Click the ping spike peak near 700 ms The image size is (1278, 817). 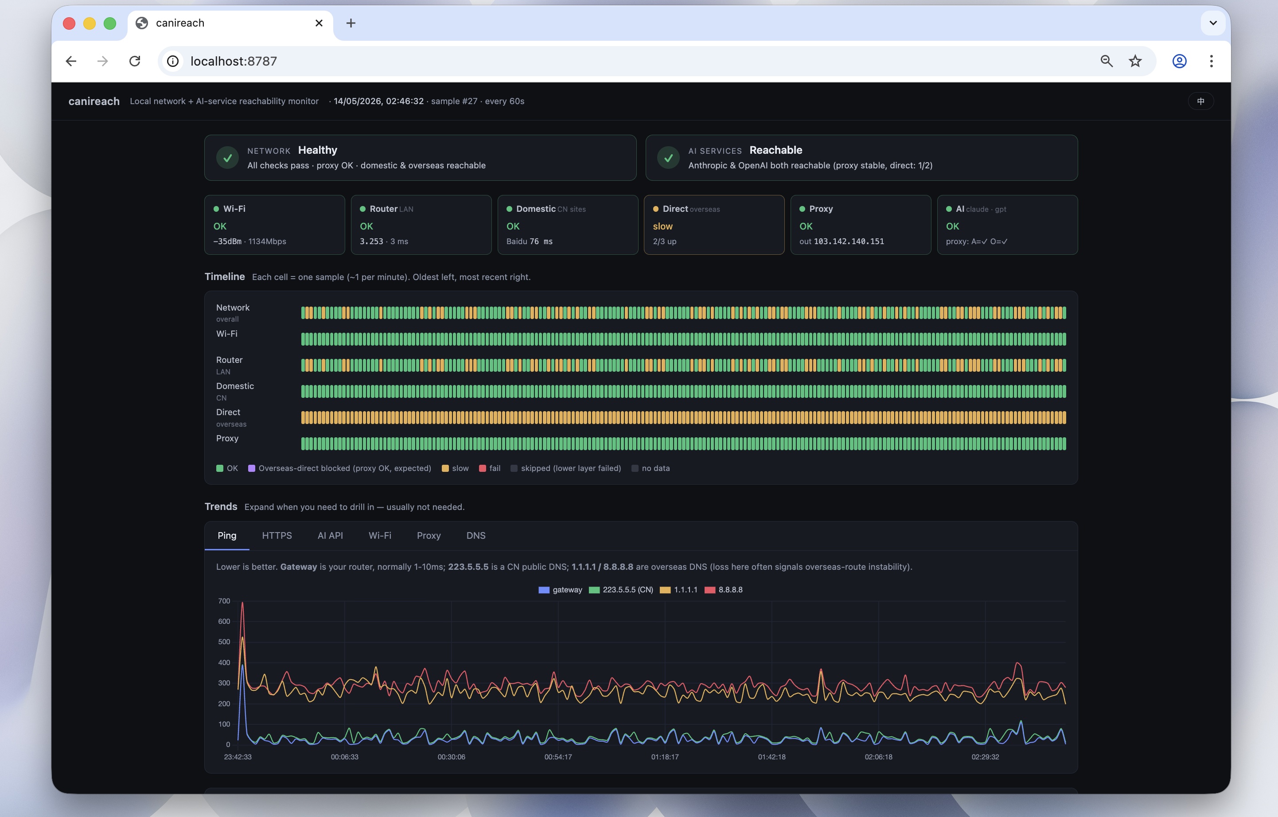242,603
